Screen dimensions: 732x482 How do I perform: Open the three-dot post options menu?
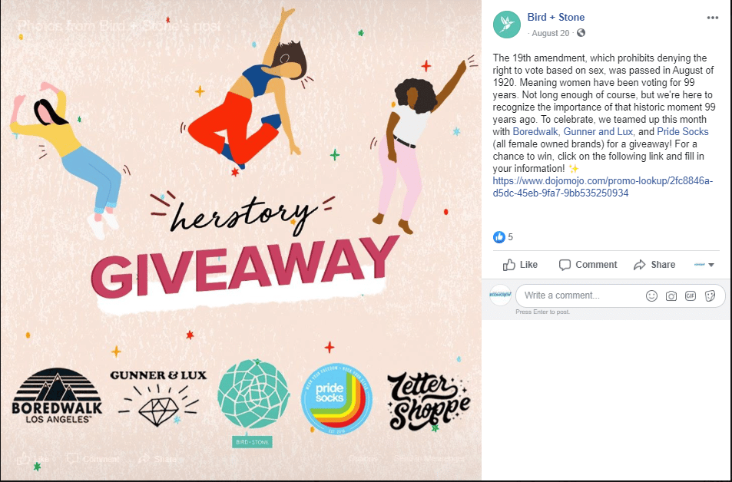coord(712,18)
